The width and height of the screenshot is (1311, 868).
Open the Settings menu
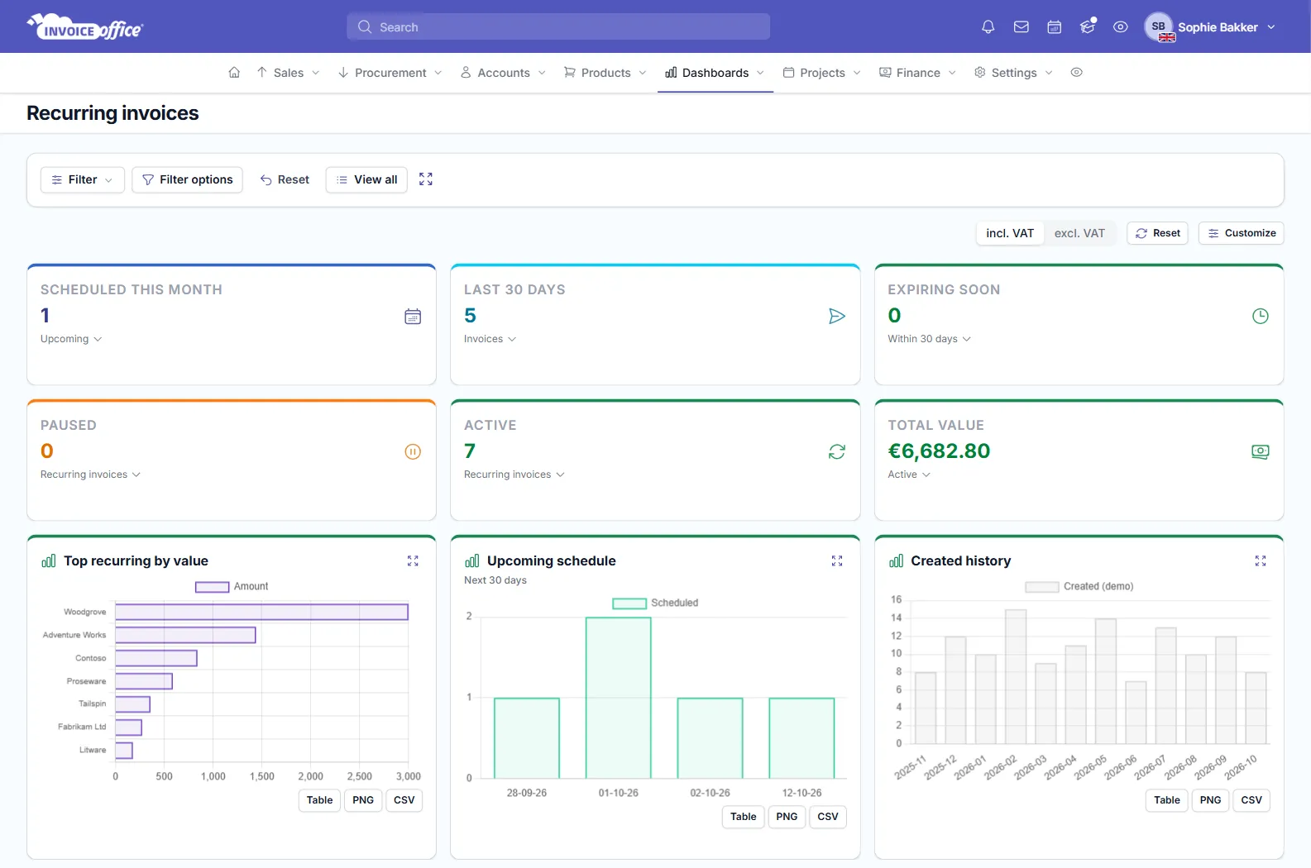pos(1013,73)
